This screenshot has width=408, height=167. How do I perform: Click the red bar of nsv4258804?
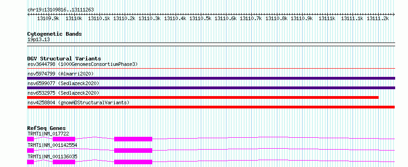(x=211, y=107)
